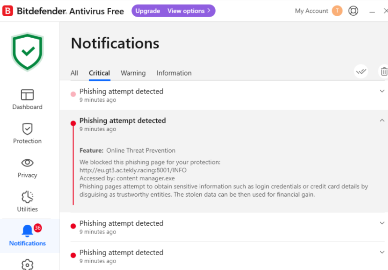Open the Privacy eye icon
388x270 pixels.
click(27, 163)
